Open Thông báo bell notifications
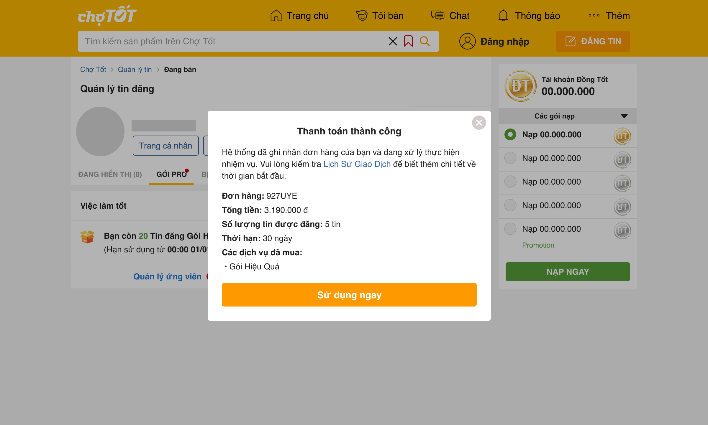The image size is (708, 425). point(503,16)
